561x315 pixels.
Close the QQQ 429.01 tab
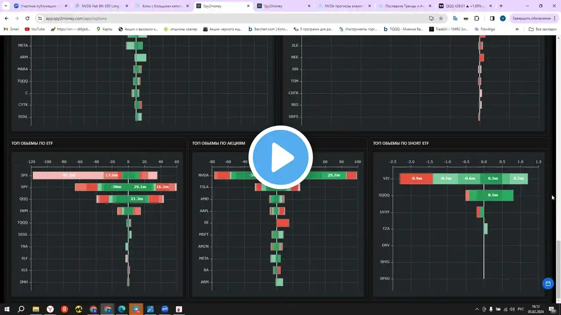point(491,6)
